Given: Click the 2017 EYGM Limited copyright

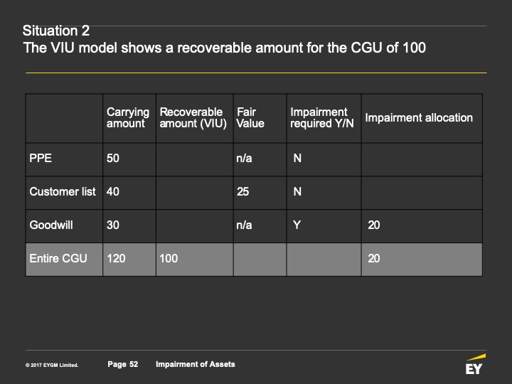Looking at the screenshot, I should click(52, 365).
